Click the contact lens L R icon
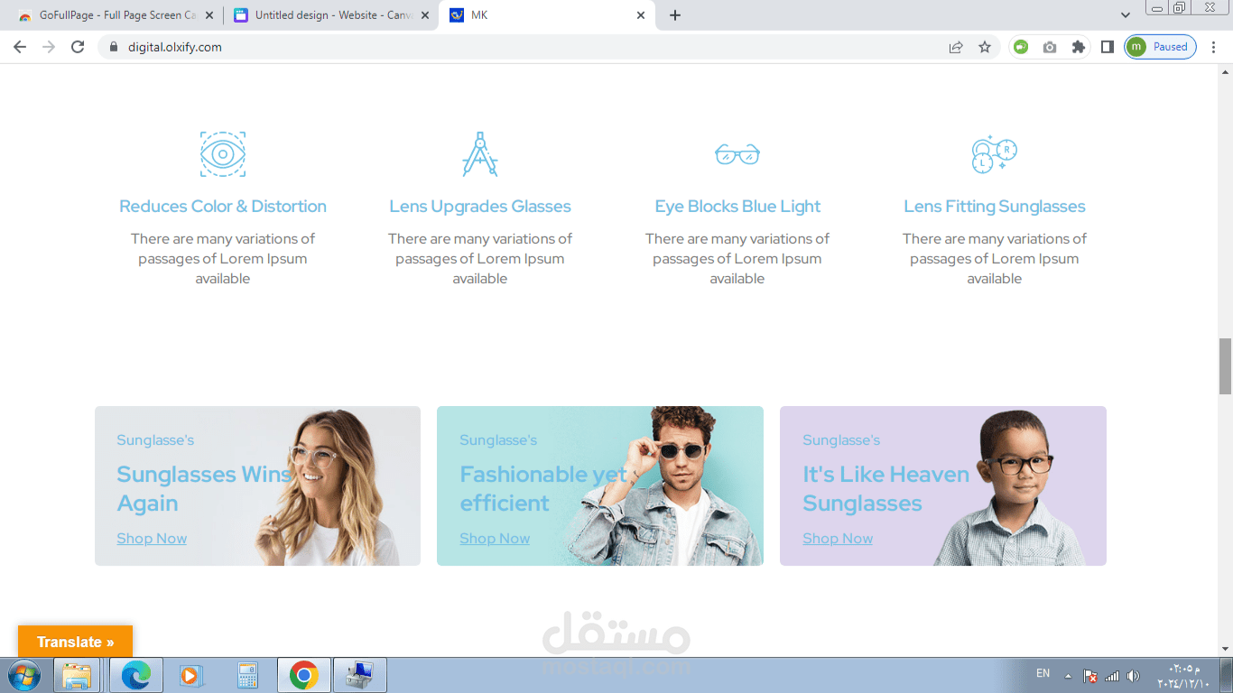Screen dimensions: 1233x693 pyautogui.click(x=995, y=154)
